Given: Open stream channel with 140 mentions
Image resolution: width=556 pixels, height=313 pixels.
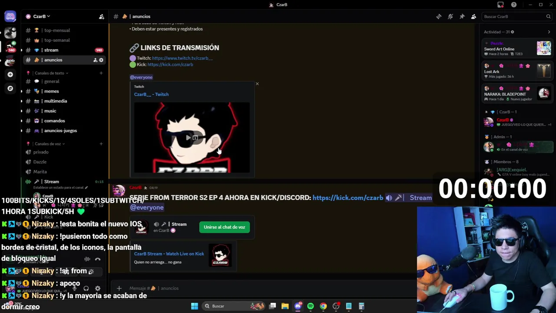Looking at the screenshot, I should [64, 50].
